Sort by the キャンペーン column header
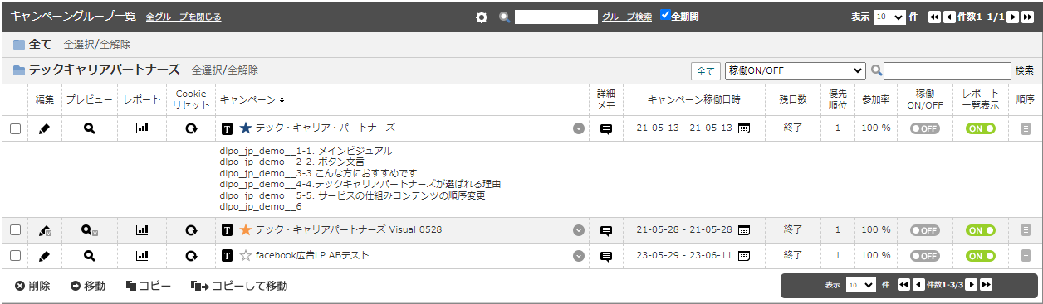 point(252,99)
